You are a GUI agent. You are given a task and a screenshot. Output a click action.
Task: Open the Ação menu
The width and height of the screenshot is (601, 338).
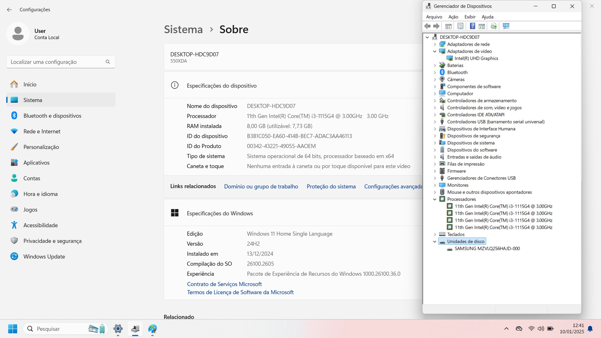pyautogui.click(x=453, y=17)
